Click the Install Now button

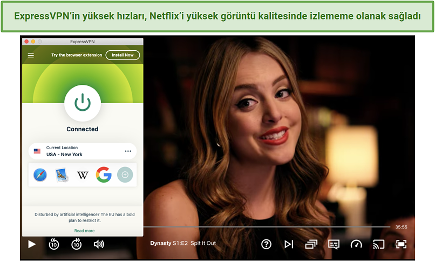click(x=123, y=55)
